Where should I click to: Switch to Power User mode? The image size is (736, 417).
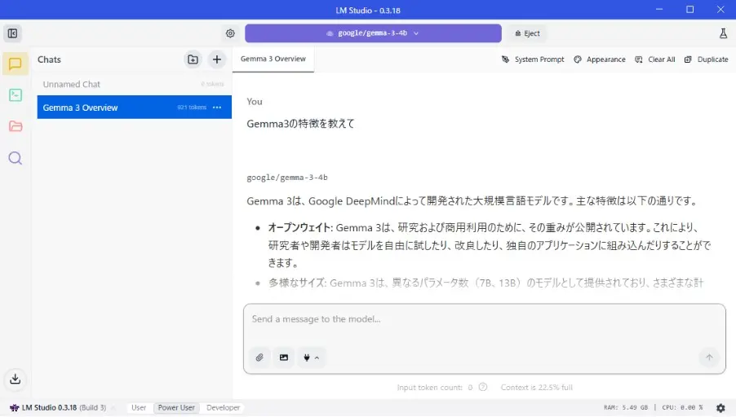tap(176, 407)
